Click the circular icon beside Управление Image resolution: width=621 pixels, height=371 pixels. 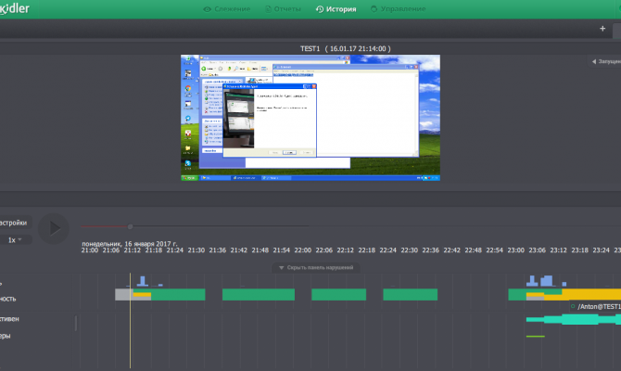(374, 8)
